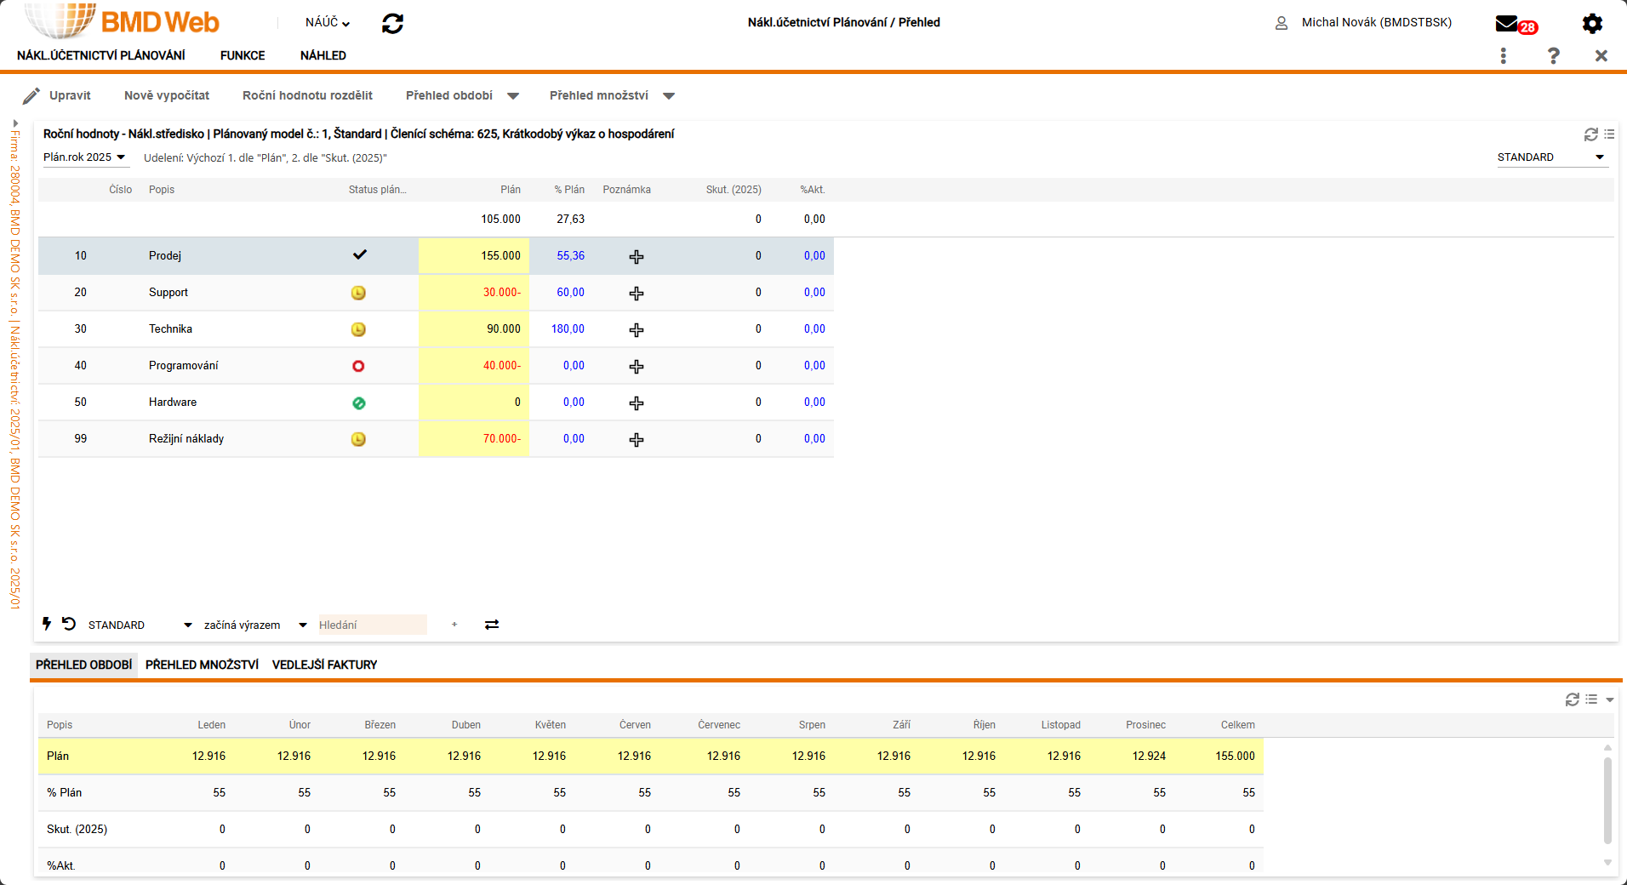
Task: Open the three-dot more options menu
Action: pos(1504,56)
